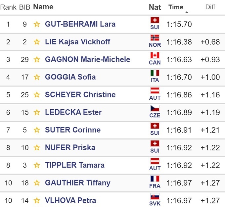
Task: Open GUT-BEHRAMI Lara athlete profile
Action: [80, 24]
